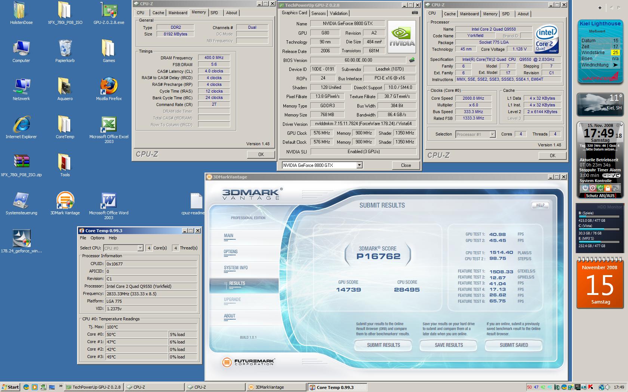Viewport: 628px width, 392px height.
Task: Click the orange lock icon in System Kontrolle
Action: click(x=608, y=188)
